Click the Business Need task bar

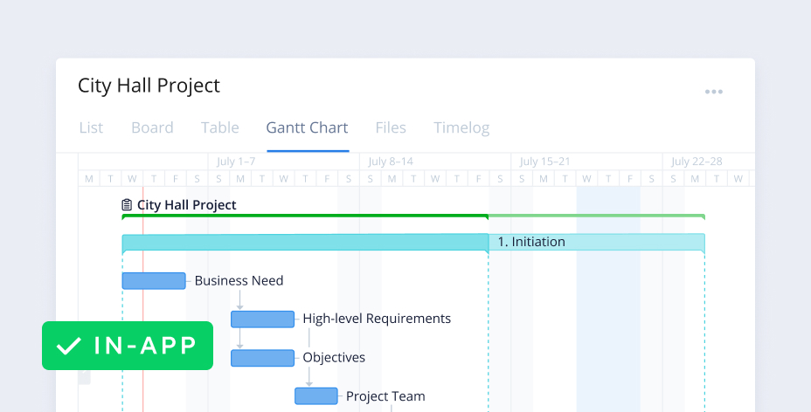[154, 281]
